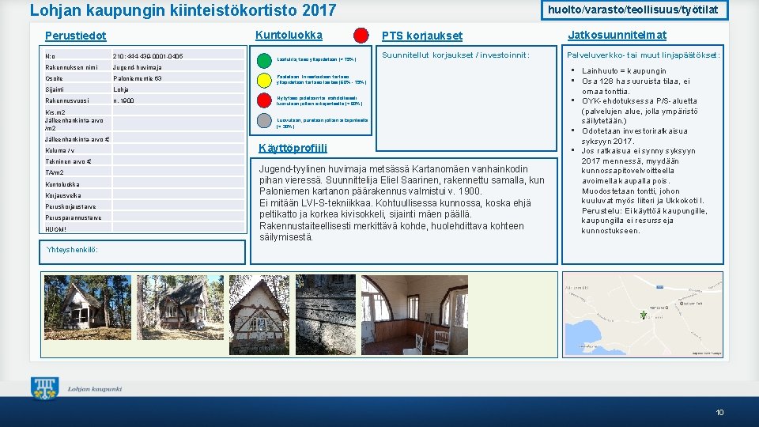The width and height of the screenshot is (759, 427).
Task: Click the Kuntoluokka row label in Perustiedot table
Action: [x=62, y=184]
